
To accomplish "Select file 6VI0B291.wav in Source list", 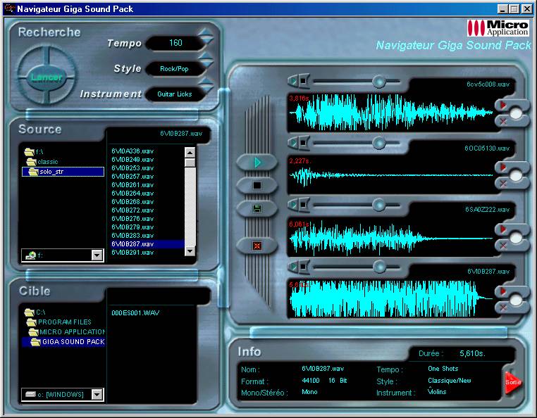I will coord(132,253).
